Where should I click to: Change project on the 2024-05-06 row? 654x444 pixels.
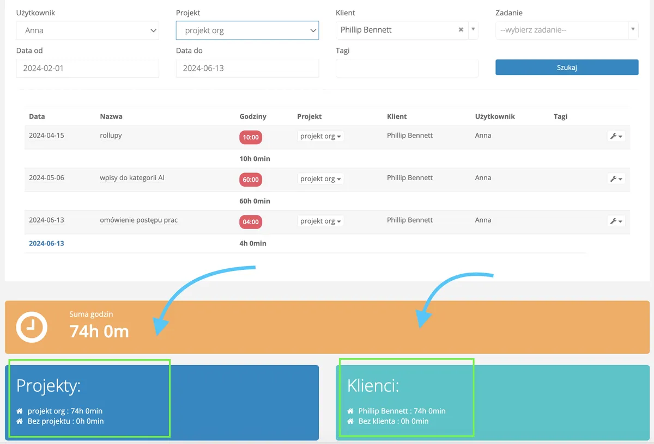320,179
